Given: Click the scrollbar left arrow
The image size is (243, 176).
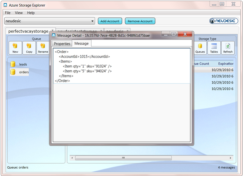Looking at the screenshot, I should tap(72, 158).
